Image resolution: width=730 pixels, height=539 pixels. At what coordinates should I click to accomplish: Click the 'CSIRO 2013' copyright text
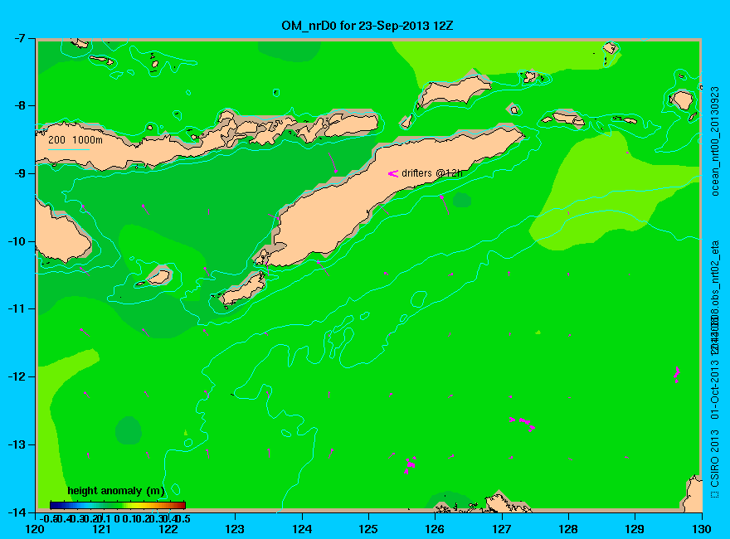(715, 459)
